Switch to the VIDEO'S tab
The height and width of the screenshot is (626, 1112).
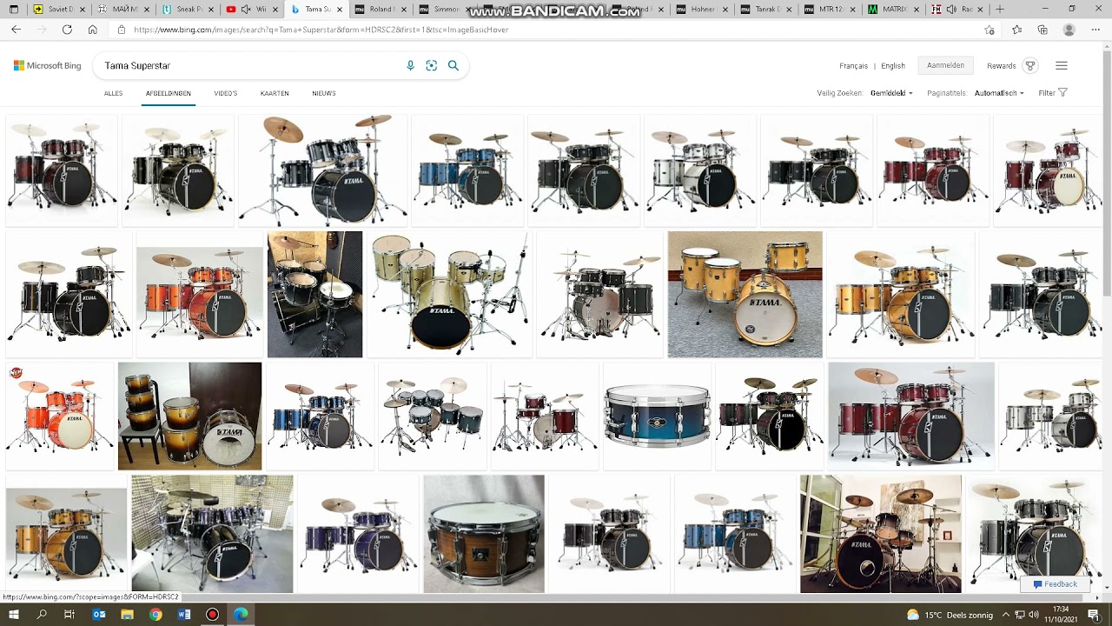pos(226,93)
